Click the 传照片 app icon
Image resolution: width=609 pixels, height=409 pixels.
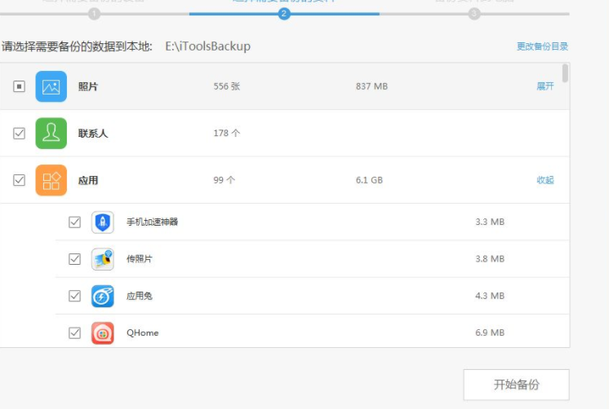pos(103,259)
